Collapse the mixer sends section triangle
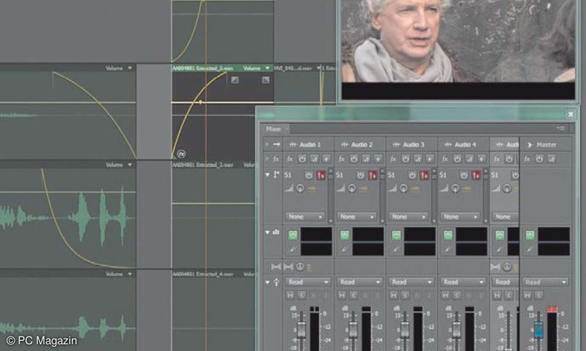 [267, 175]
